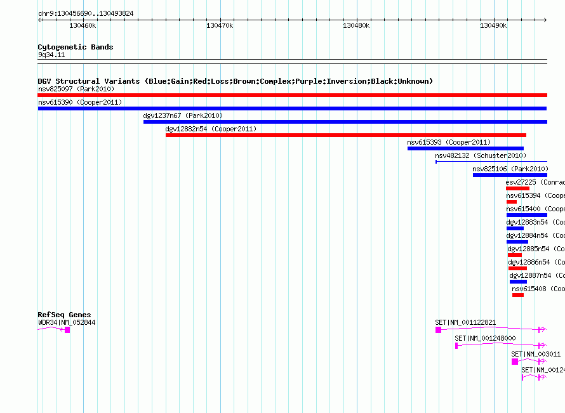565x413 pixels.
Task: Click the SET NM_001248000 transcript glyph
Action: [500, 345]
